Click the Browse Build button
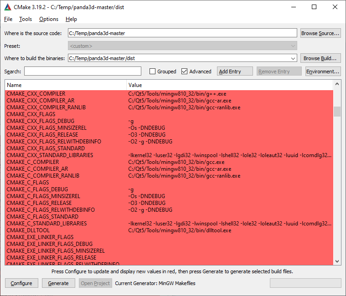Viewport: 346px width, 296px height. [320, 58]
